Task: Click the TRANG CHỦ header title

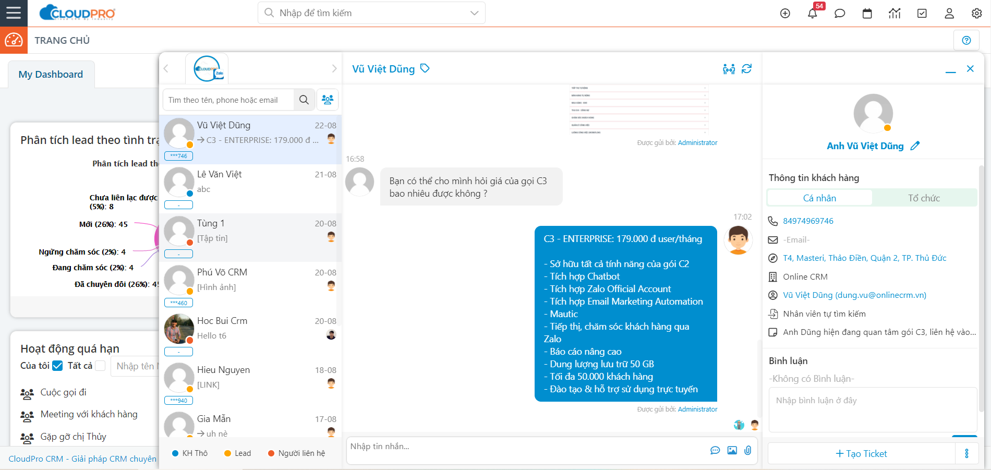Action: pos(62,40)
